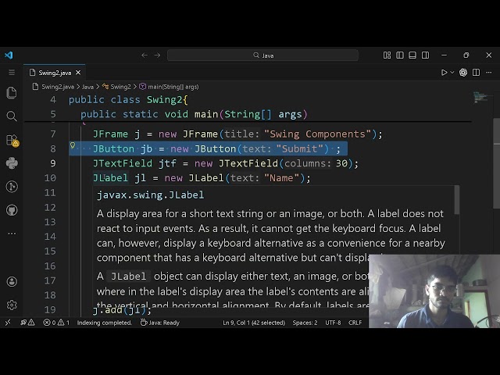
Task: Show additional views ellipsis in activity bar
Action: [x=12, y=234]
